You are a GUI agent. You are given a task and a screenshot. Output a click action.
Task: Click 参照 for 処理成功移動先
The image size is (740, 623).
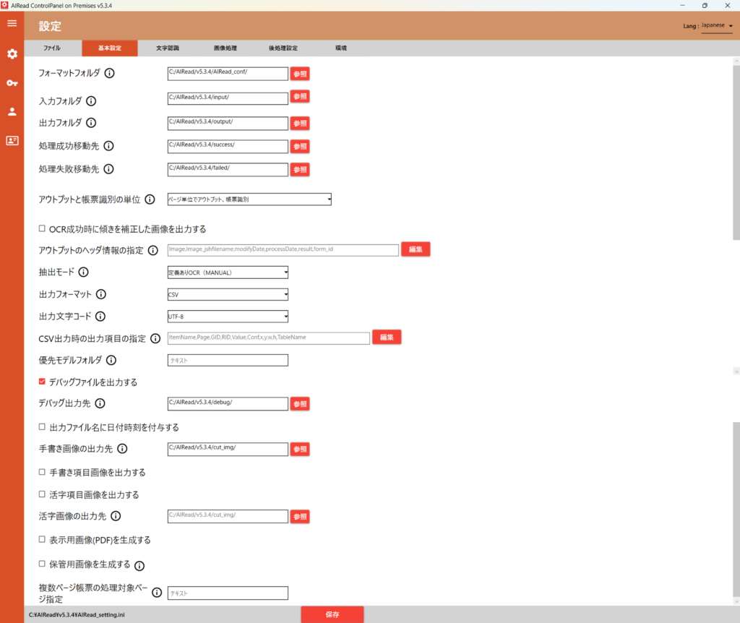pyautogui.click(x=300, y=146)
